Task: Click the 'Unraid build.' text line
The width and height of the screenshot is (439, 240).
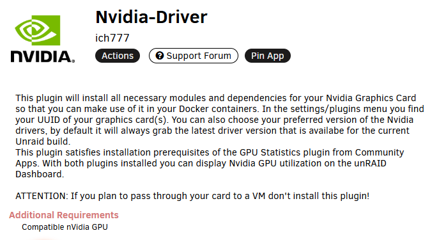Action: [x=43, y=141]
